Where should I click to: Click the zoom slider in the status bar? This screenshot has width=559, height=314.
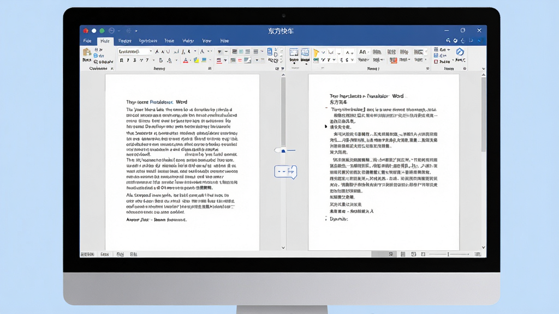(449, 254)
